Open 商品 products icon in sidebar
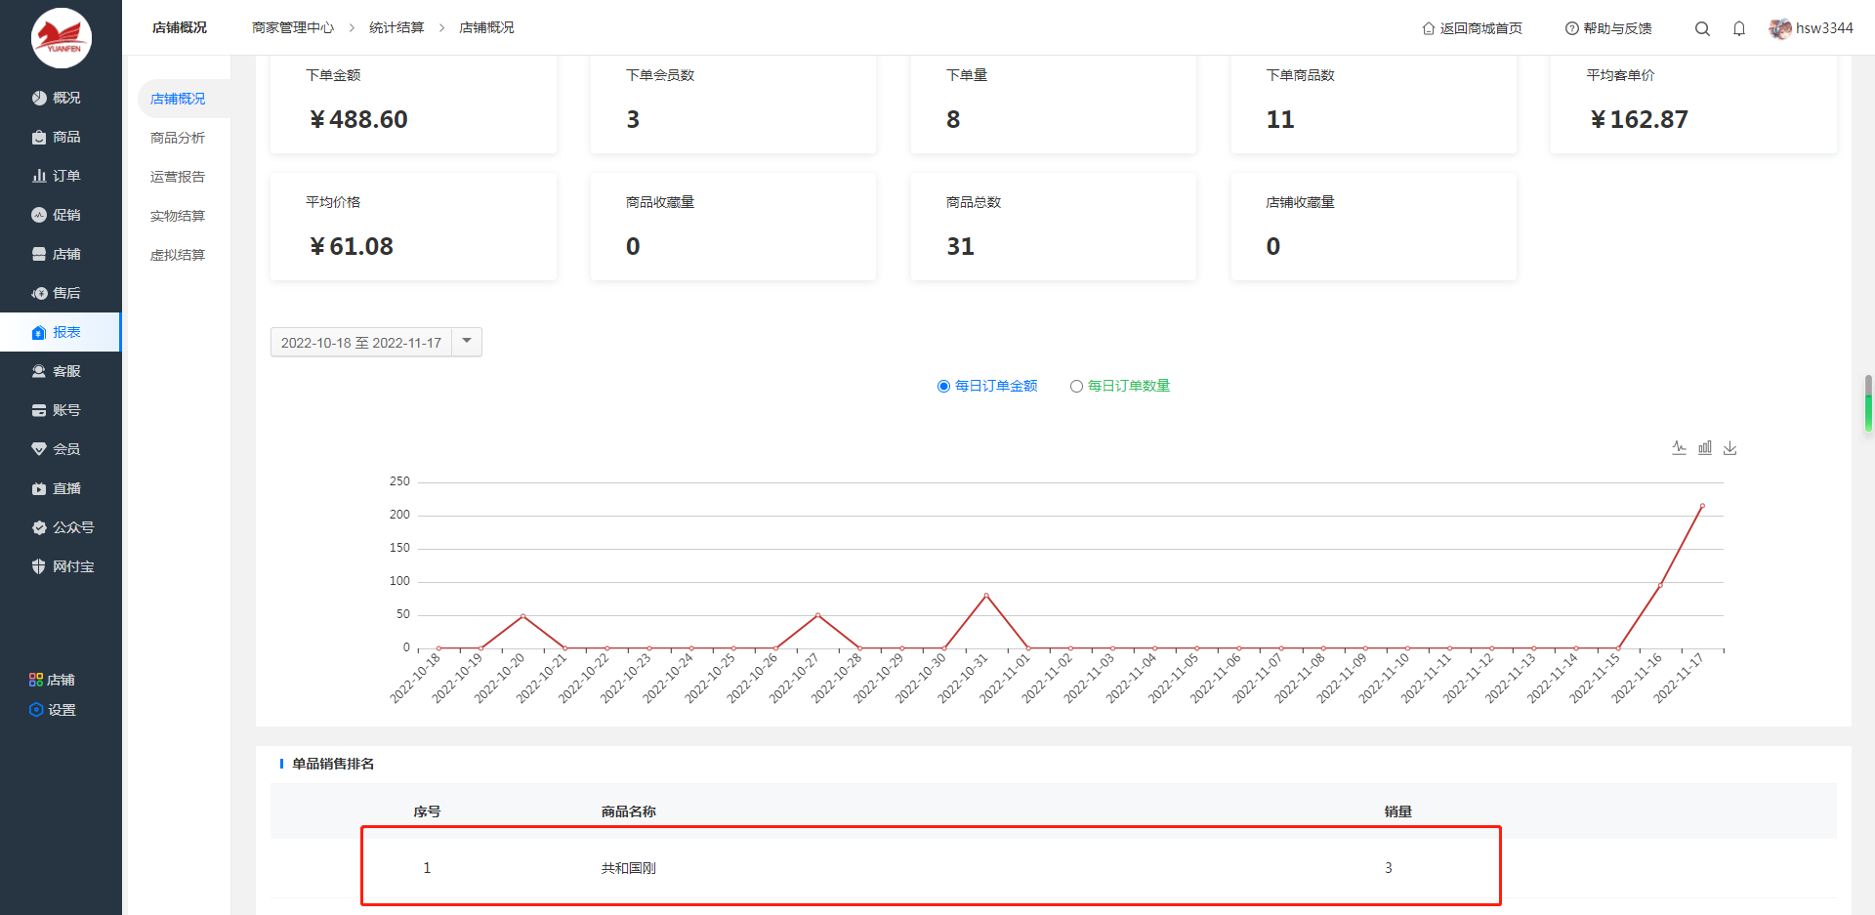The width and height of the screenshot is (1875, 915). [x=39, y=137]
